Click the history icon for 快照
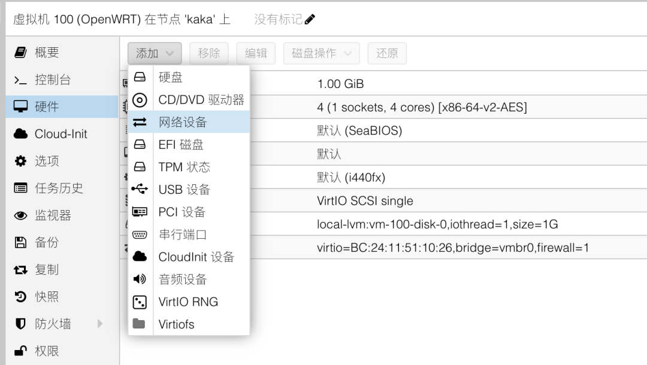 click(x=20, y=297)
